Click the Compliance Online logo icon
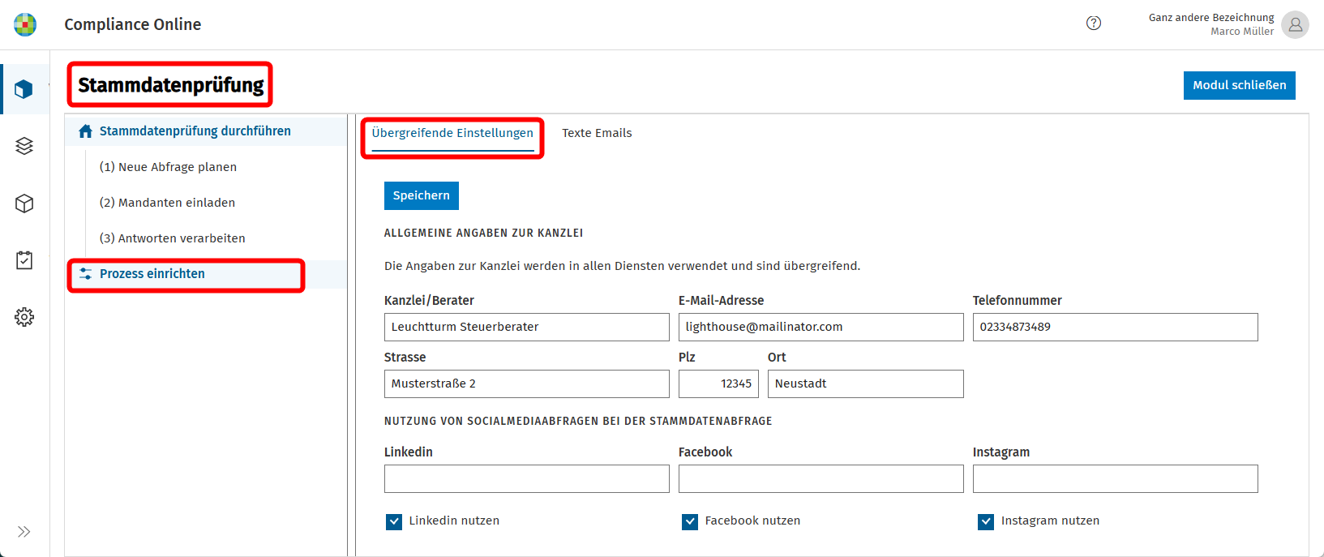The height and width of the screenshot is (557, 1324). click(25, 24)
